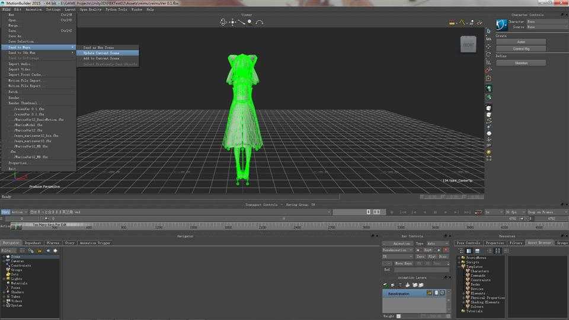Click the add animation layer icon

coord(385,285)
